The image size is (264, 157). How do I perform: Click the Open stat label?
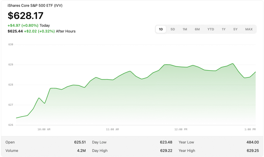10,142
